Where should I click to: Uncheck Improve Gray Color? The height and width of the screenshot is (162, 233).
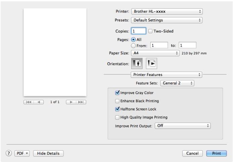[x=117, y=93]
